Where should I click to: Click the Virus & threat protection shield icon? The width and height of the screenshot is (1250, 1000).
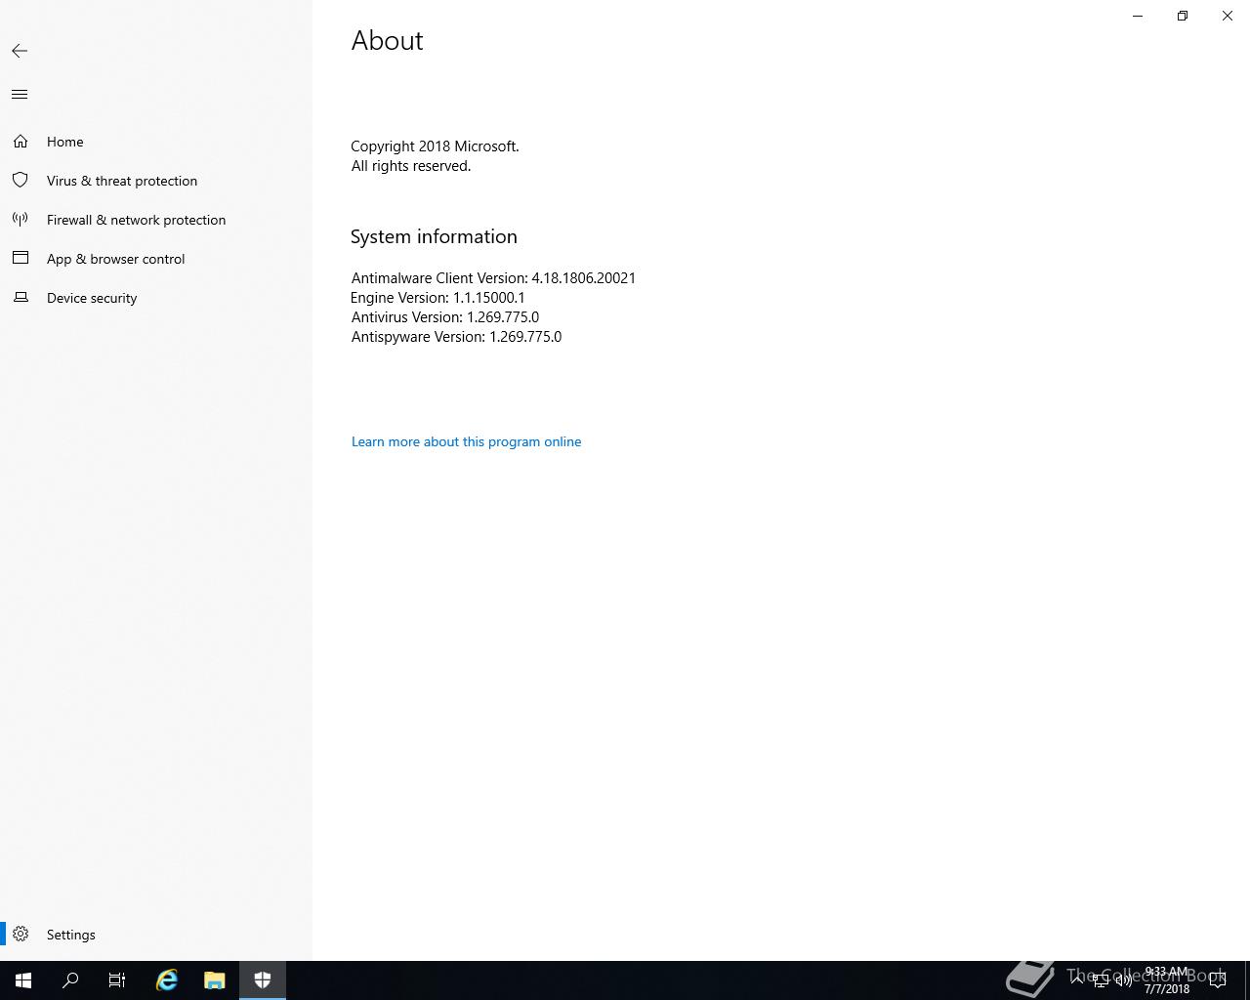point(21,181)
